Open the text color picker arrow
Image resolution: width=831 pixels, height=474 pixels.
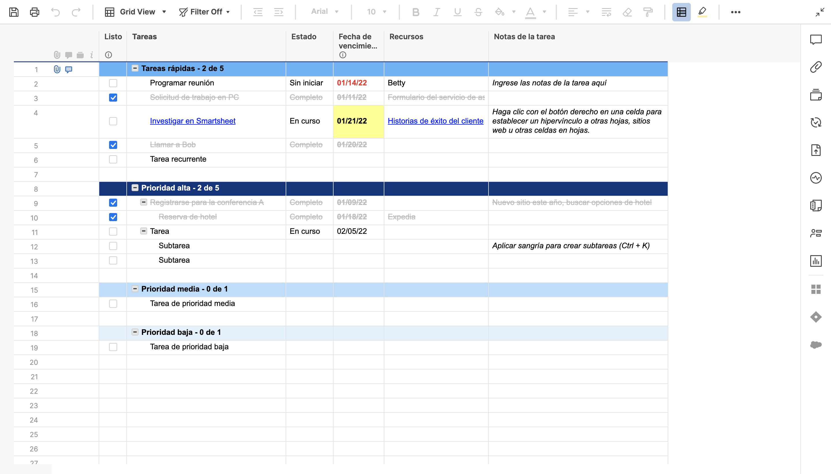point(544,12)
